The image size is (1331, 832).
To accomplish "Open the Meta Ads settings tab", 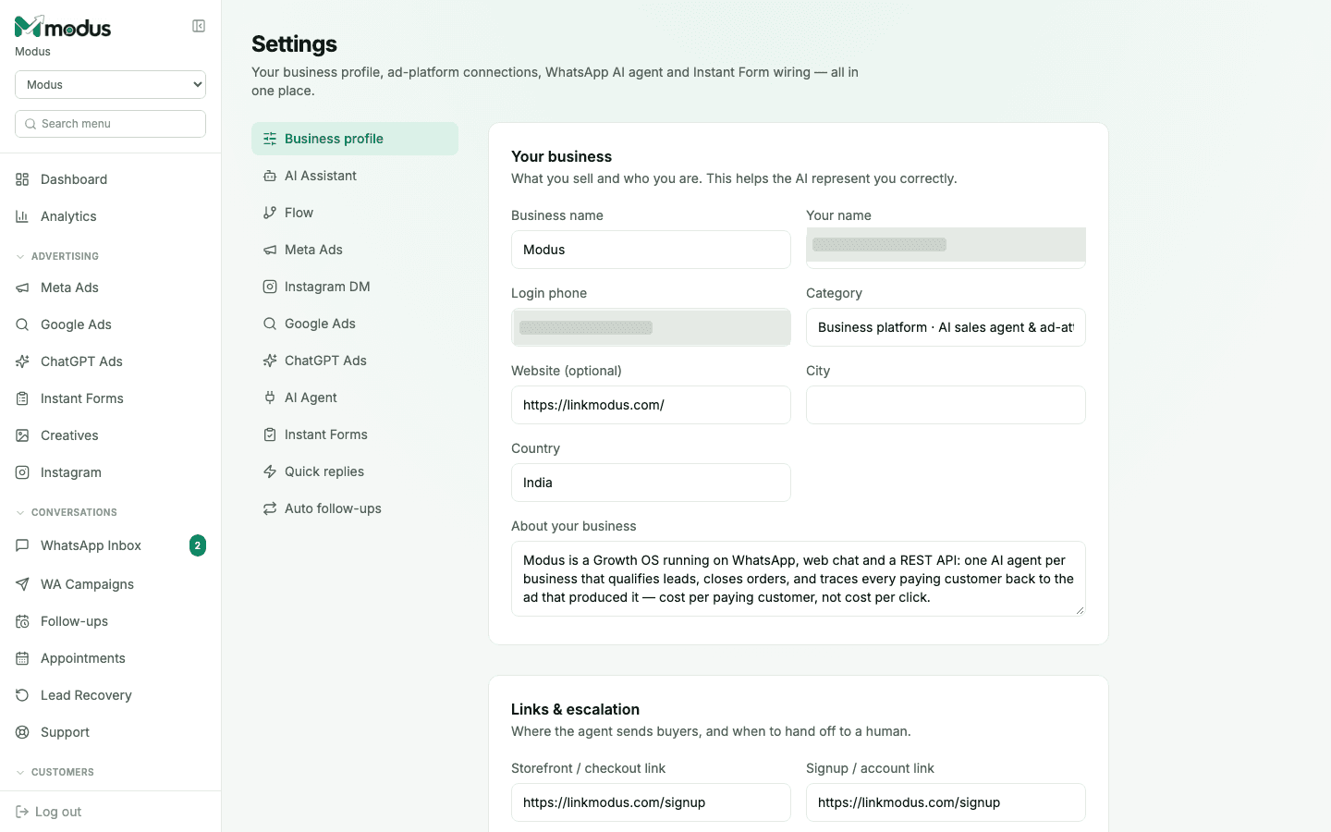I will click(x=355, y=250).
